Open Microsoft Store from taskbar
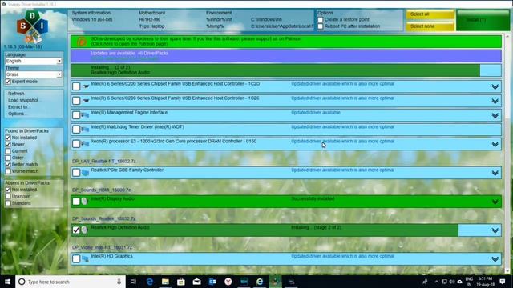Image resolution: width=513 pixels, height=288 pixels. 181,282
